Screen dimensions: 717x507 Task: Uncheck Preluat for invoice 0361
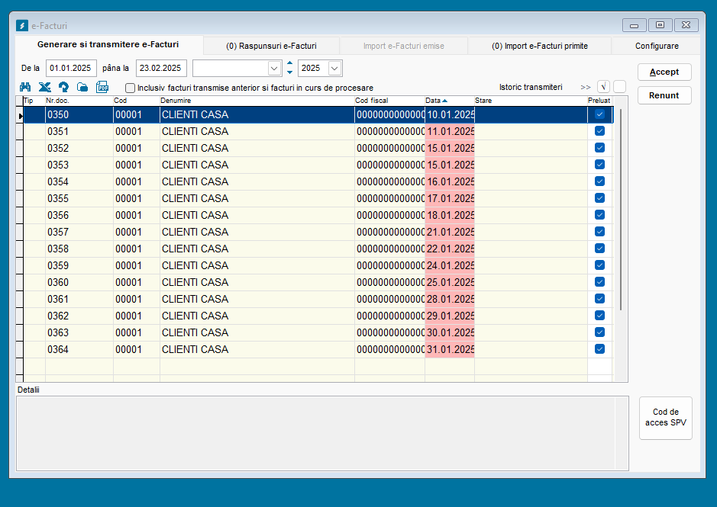click(599, 299)
